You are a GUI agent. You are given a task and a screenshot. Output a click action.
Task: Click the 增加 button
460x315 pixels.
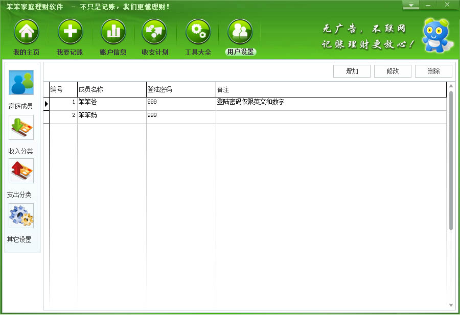tap(352, 71)
